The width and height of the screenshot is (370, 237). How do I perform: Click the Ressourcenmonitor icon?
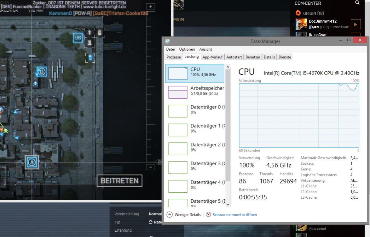[208, 214]
